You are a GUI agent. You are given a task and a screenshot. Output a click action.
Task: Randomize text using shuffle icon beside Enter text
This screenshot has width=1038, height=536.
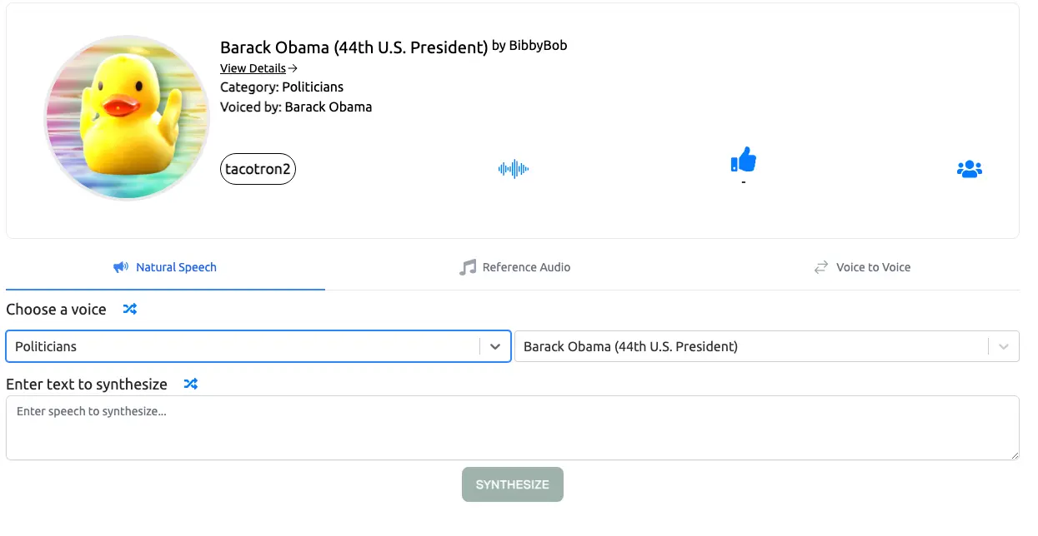point(191,384)
